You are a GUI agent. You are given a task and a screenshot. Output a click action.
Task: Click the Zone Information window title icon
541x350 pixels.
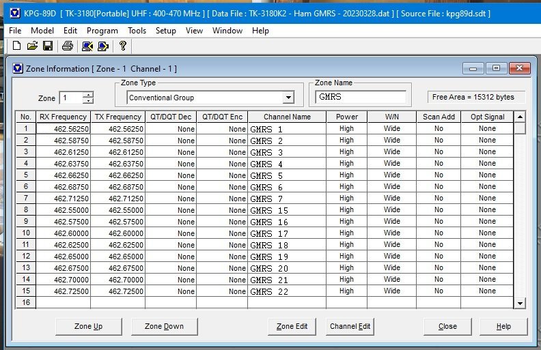point(18,68)
